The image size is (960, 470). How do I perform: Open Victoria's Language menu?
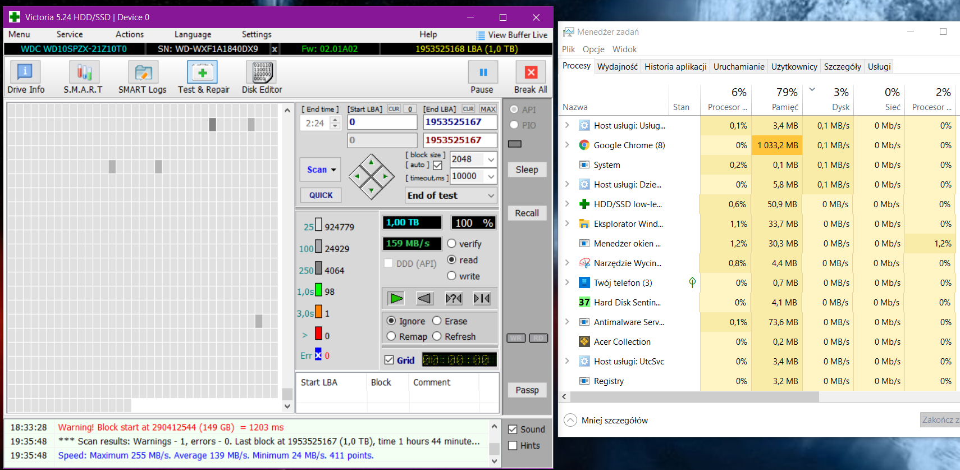coord(193,35)
